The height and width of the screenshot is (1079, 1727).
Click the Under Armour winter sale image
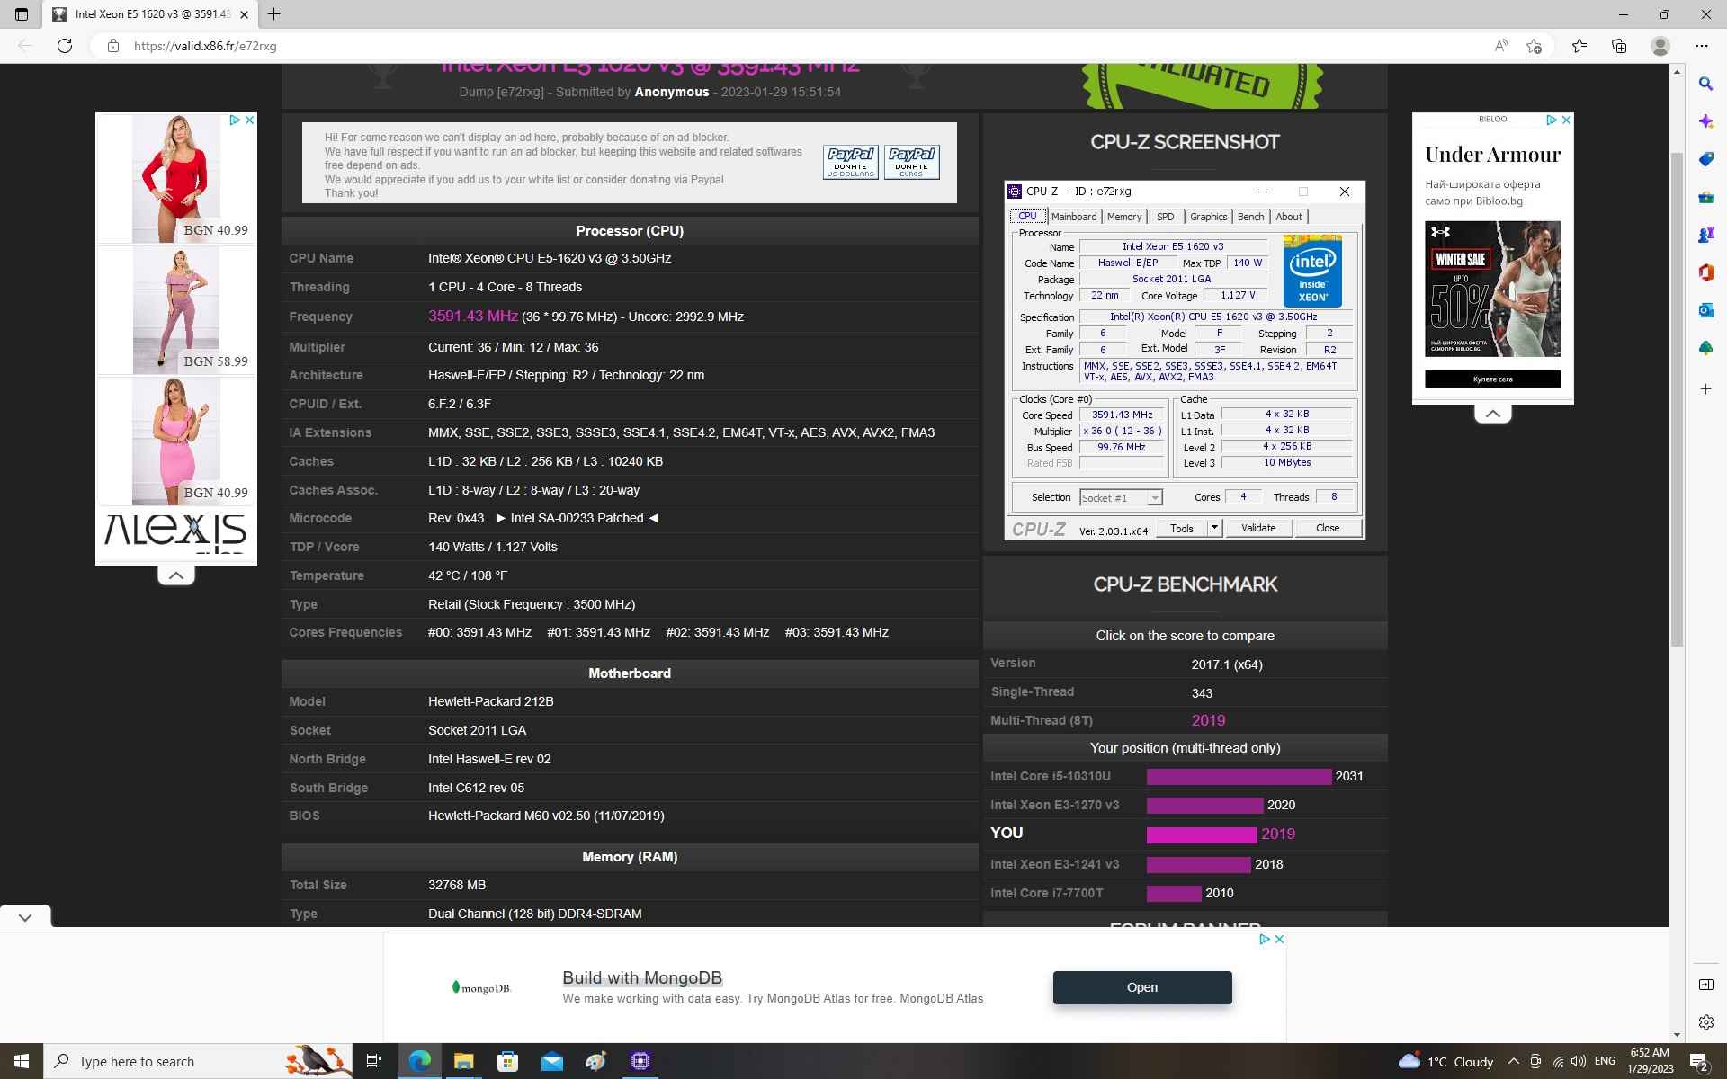pyautogui.click(x=1492, y=289)
